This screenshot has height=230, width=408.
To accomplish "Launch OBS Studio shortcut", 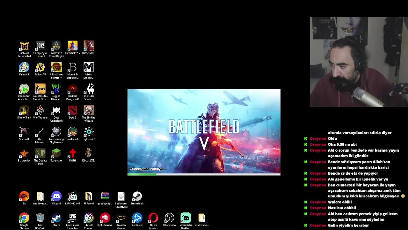I will pyautogui.click(x=169, y=219).
